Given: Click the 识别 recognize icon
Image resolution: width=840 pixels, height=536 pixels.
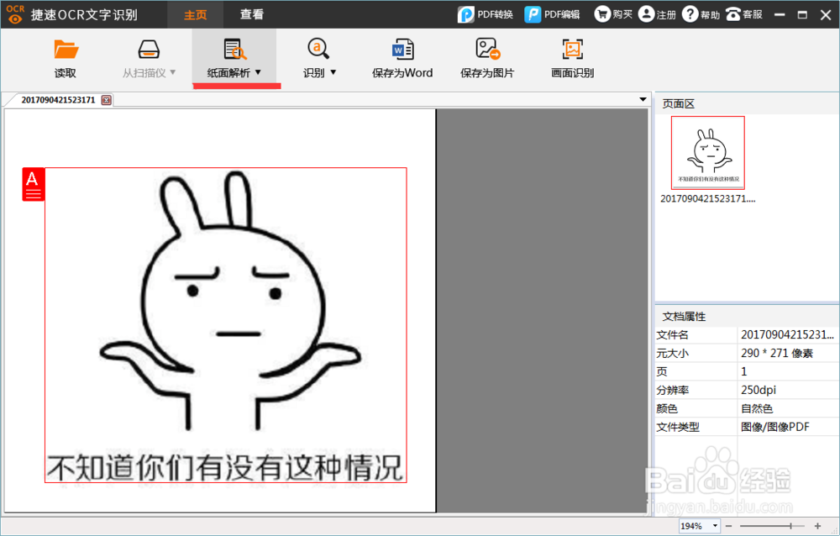Looking at the screenshot, I should (x=318, y=49).
